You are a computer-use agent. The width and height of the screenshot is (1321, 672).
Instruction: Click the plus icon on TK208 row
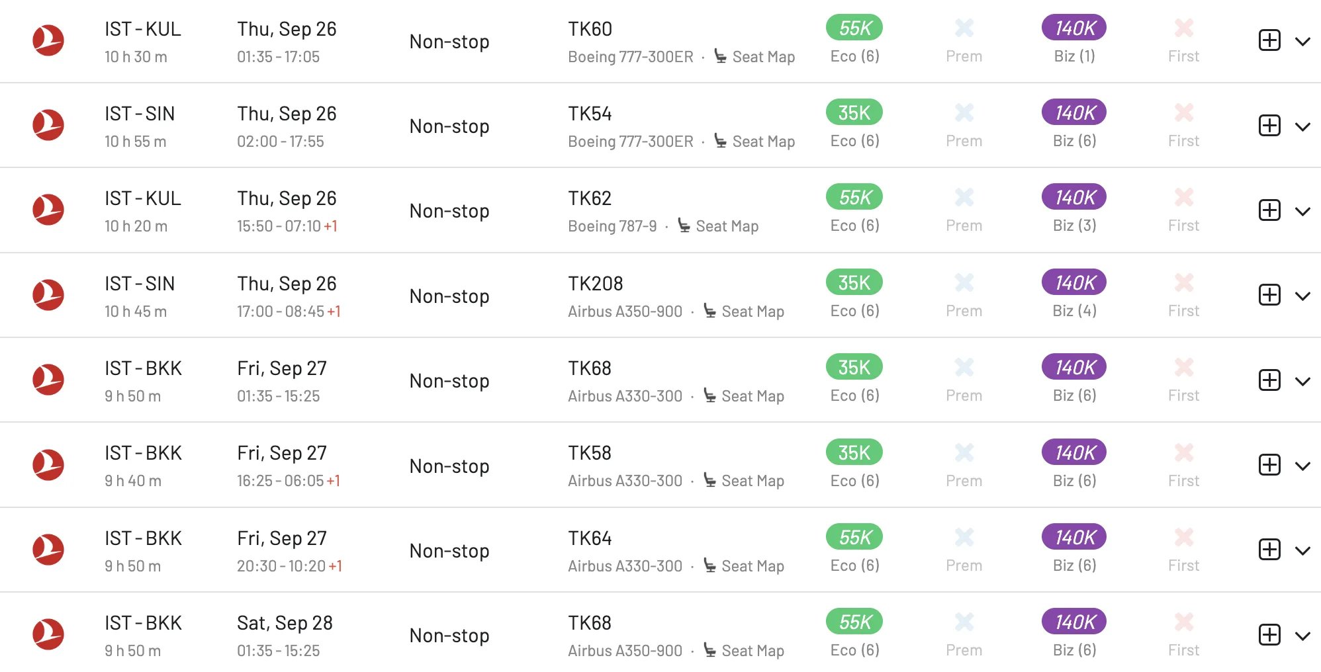(1269, 295)
